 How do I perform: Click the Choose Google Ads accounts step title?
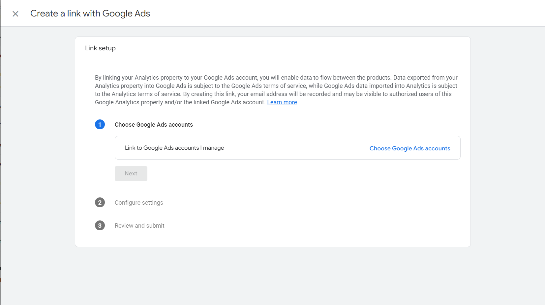[x=154, y=125]
